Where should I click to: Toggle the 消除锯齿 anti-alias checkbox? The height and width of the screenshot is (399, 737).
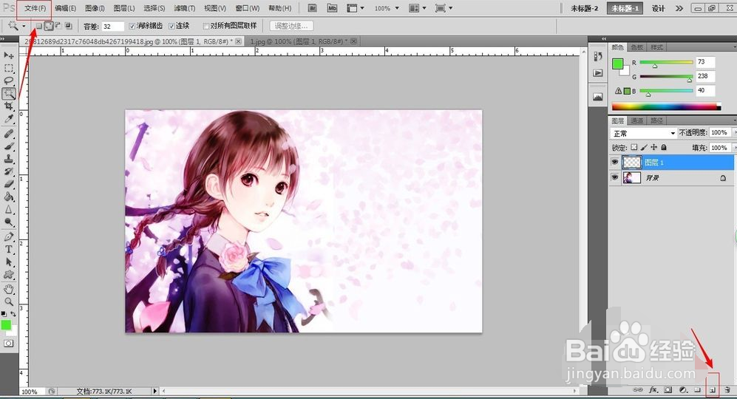pos(132,26)
